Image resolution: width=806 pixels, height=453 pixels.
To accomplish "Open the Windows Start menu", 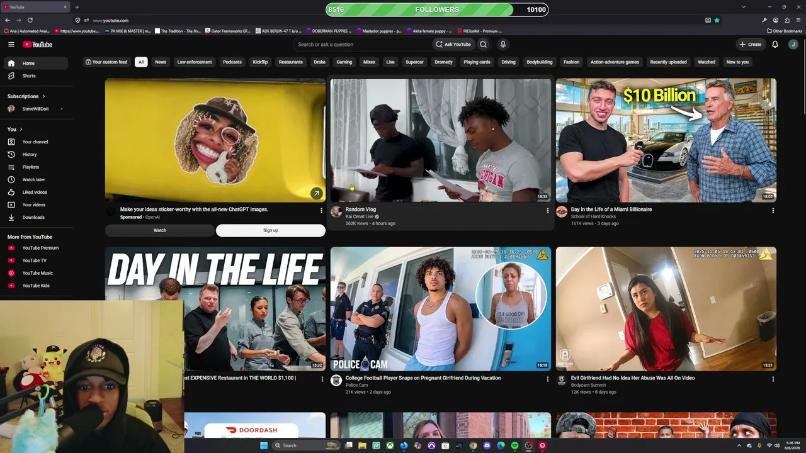I will tap(264, 445).
